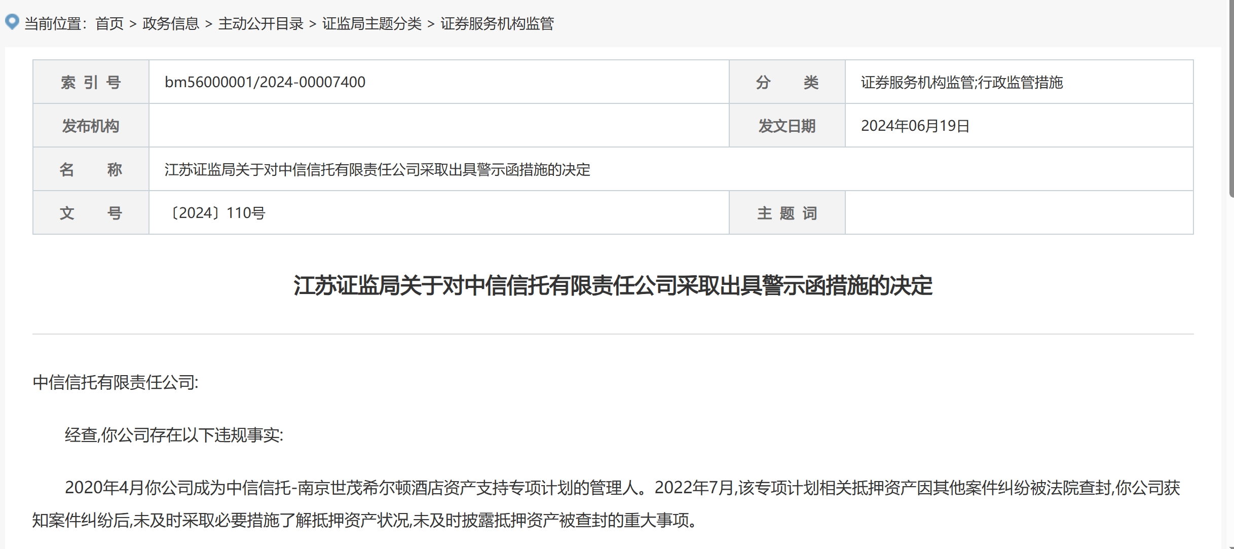Navigate to 证监局主题分类 breadcrumb

coord(371,24)
